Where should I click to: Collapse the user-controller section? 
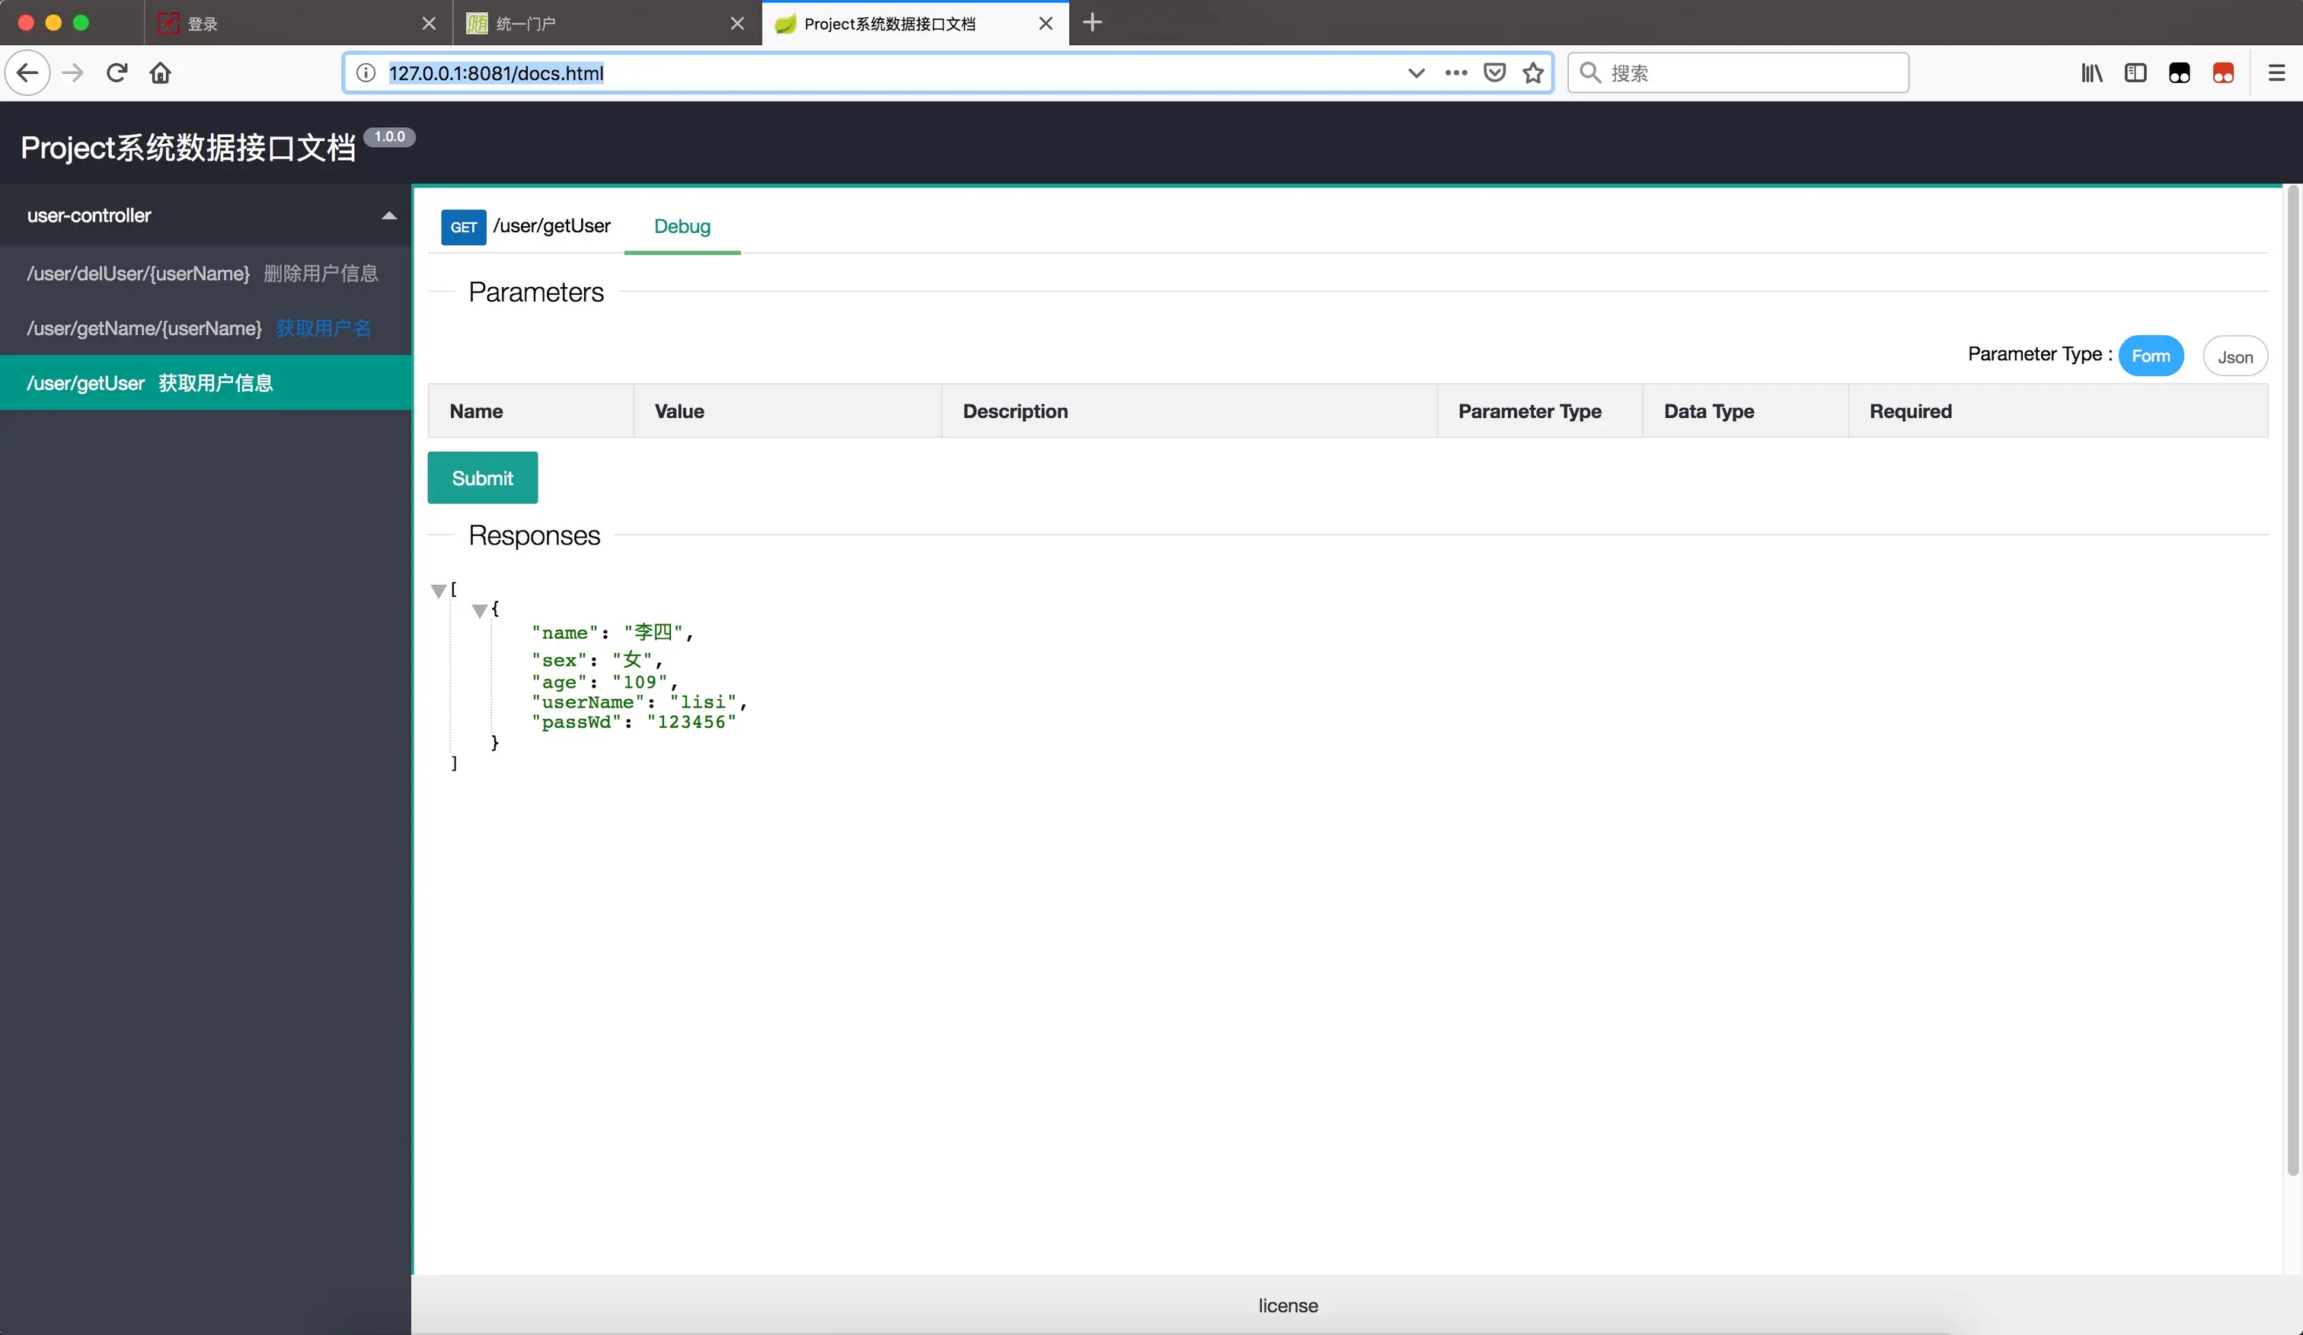[388, 216]
